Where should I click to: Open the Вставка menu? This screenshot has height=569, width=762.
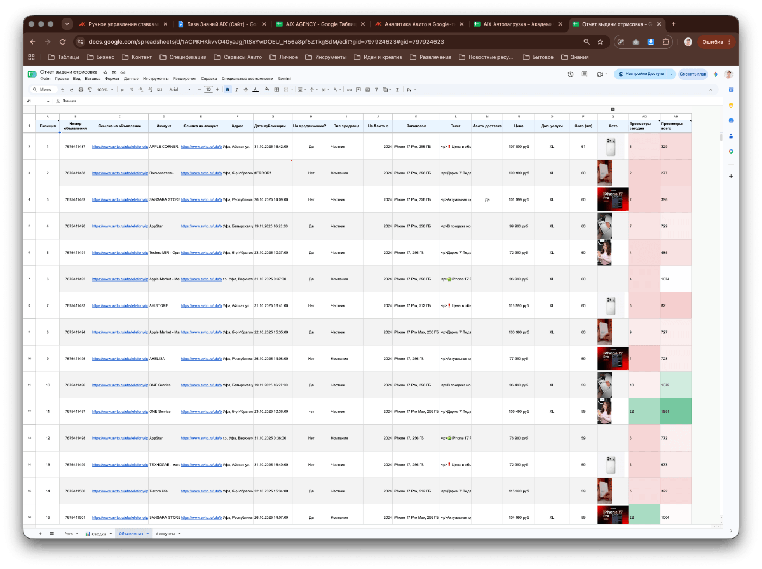[x=93, y=79]
